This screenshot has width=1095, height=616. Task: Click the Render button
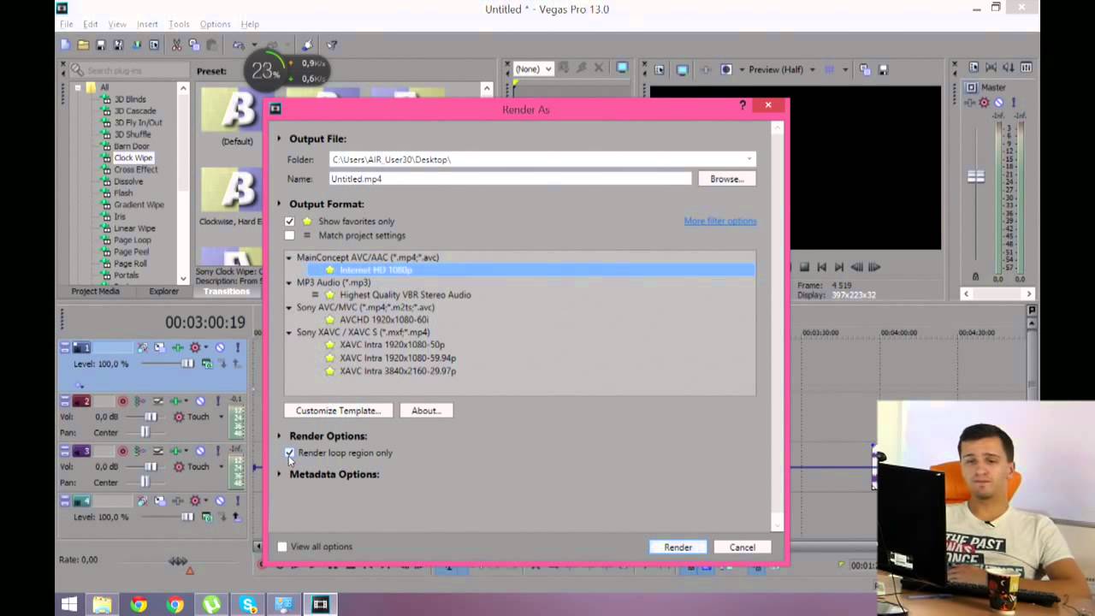(x=678, y=548)
